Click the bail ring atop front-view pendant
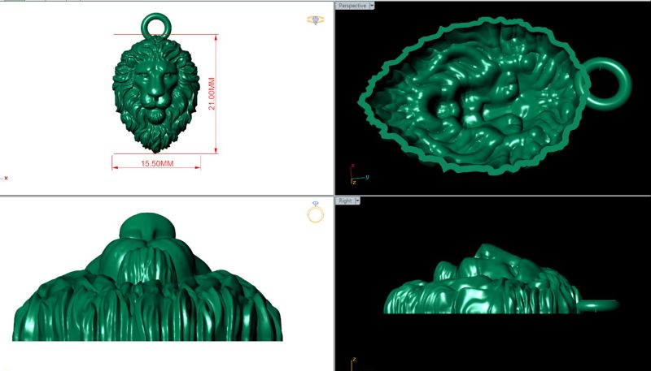 (155, 24)
